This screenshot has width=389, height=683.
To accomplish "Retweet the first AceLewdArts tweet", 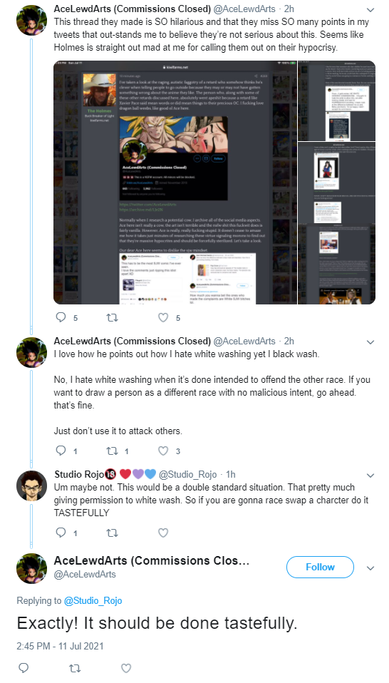I will pos(113,317).
